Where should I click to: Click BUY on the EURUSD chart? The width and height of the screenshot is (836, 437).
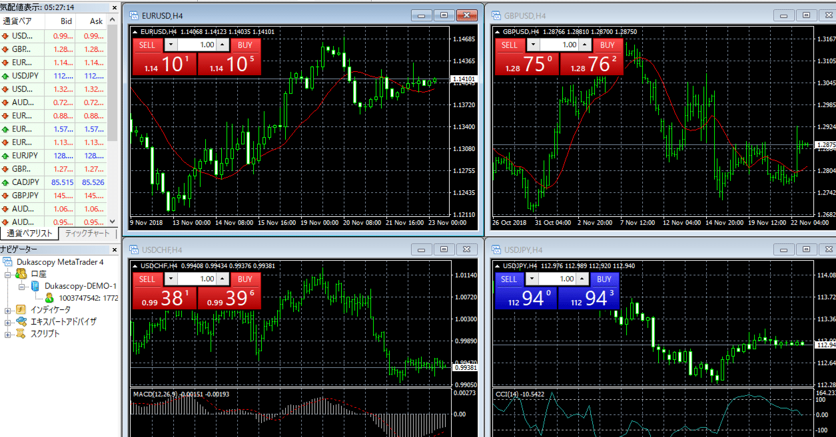click(x=245, y=45)
